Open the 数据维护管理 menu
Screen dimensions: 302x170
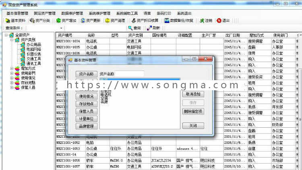pyautogui.click(x=72, y=13)
